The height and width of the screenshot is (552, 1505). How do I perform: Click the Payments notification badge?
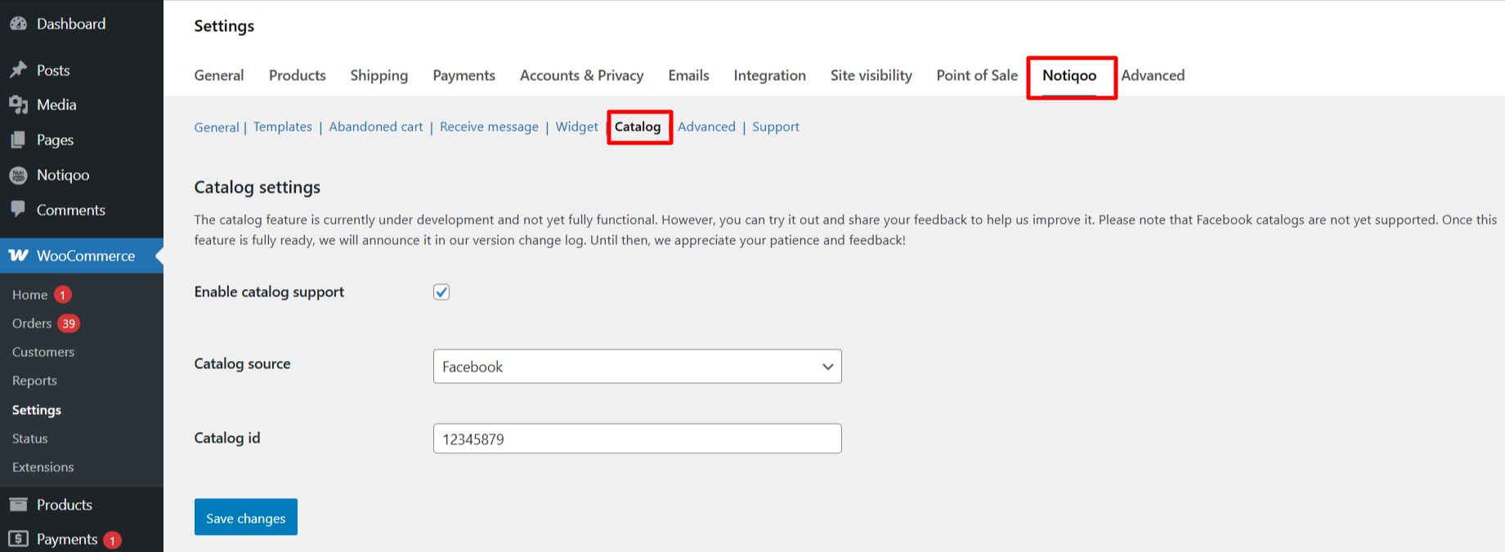[x=113, y=540]
